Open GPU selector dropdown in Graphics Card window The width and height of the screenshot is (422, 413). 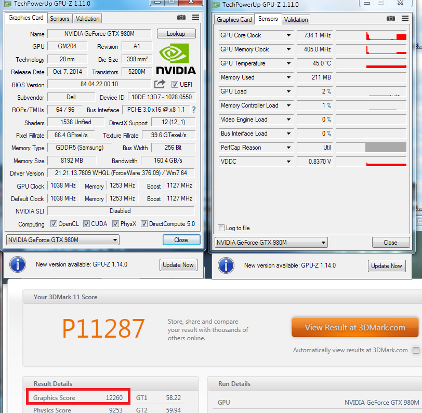pos(62,240)
